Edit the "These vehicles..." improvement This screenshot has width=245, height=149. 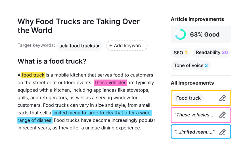point(222,115)
